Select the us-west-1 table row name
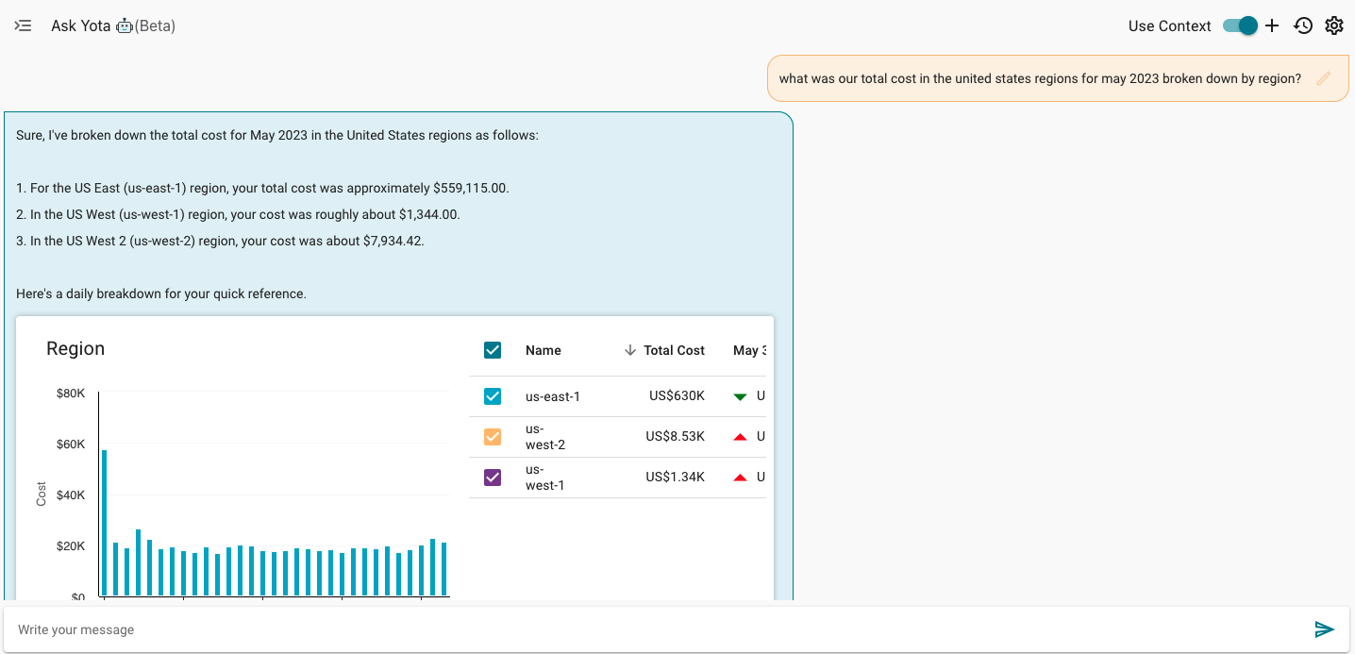 point(545,478)
